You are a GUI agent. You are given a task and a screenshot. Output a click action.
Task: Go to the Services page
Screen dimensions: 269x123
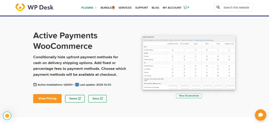125,8
